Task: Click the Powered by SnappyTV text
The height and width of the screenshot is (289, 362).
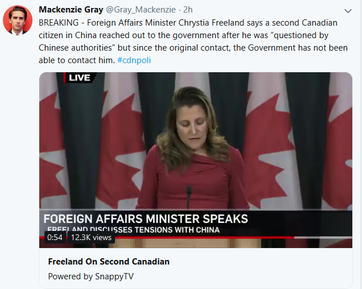Action: click(x=90, y=276)
